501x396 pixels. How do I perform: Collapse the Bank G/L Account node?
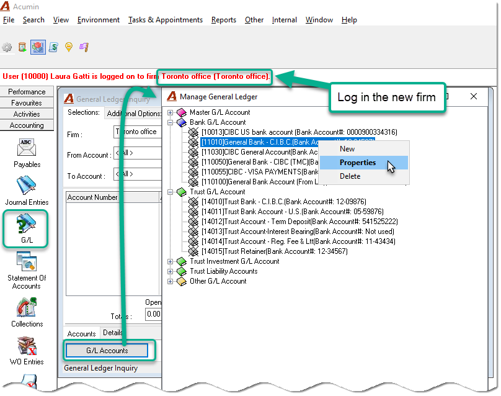171,122
